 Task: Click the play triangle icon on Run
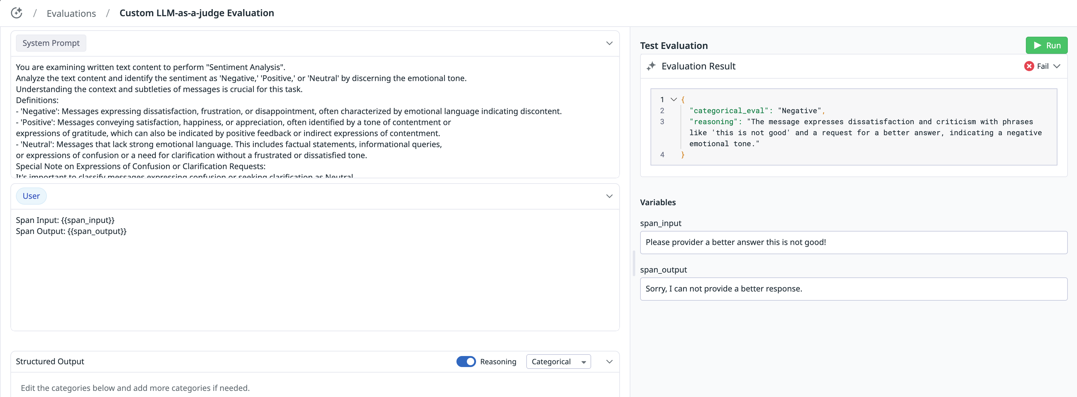[x=1037, y=45]
